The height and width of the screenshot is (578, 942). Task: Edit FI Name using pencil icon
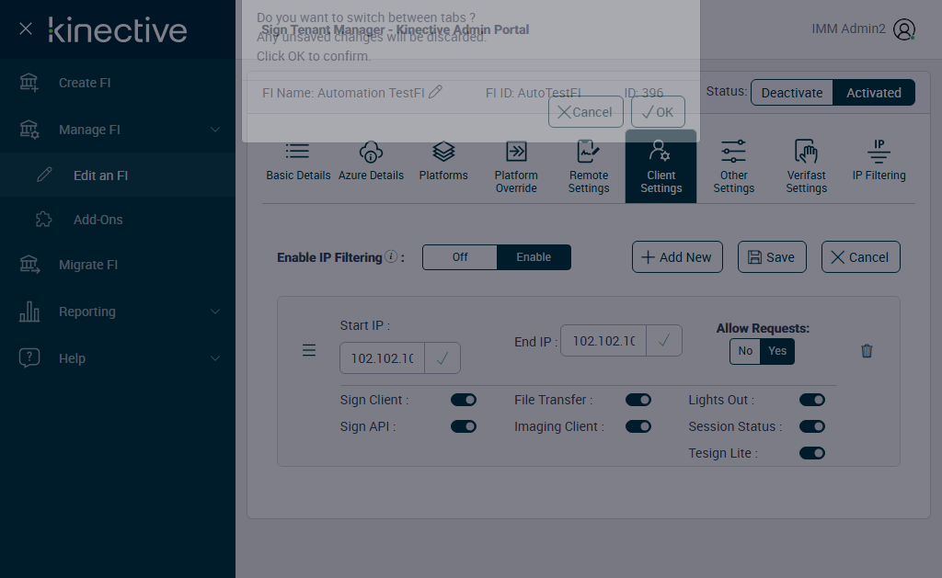(435, 92)
